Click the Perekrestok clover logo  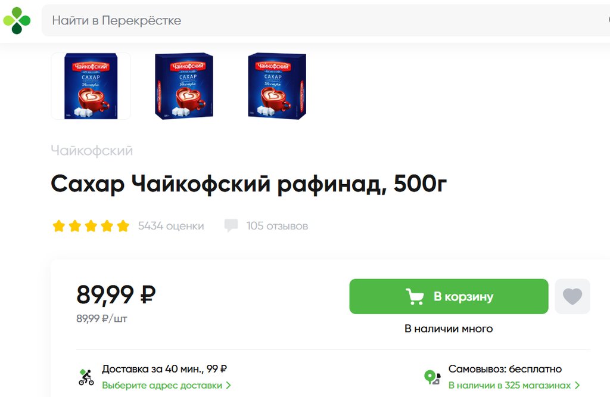[17, 20]
